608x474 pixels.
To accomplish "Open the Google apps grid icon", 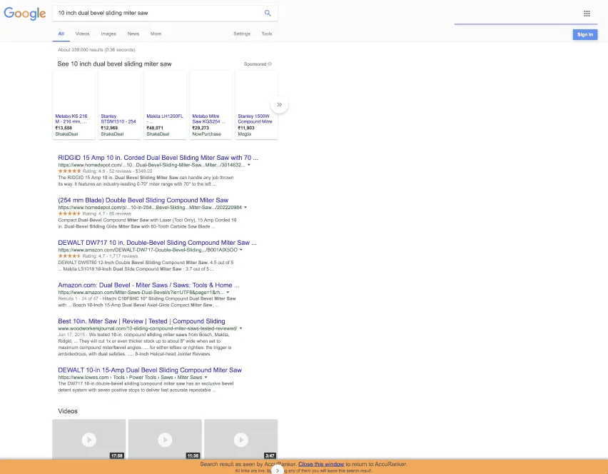I will pos(587,13).
